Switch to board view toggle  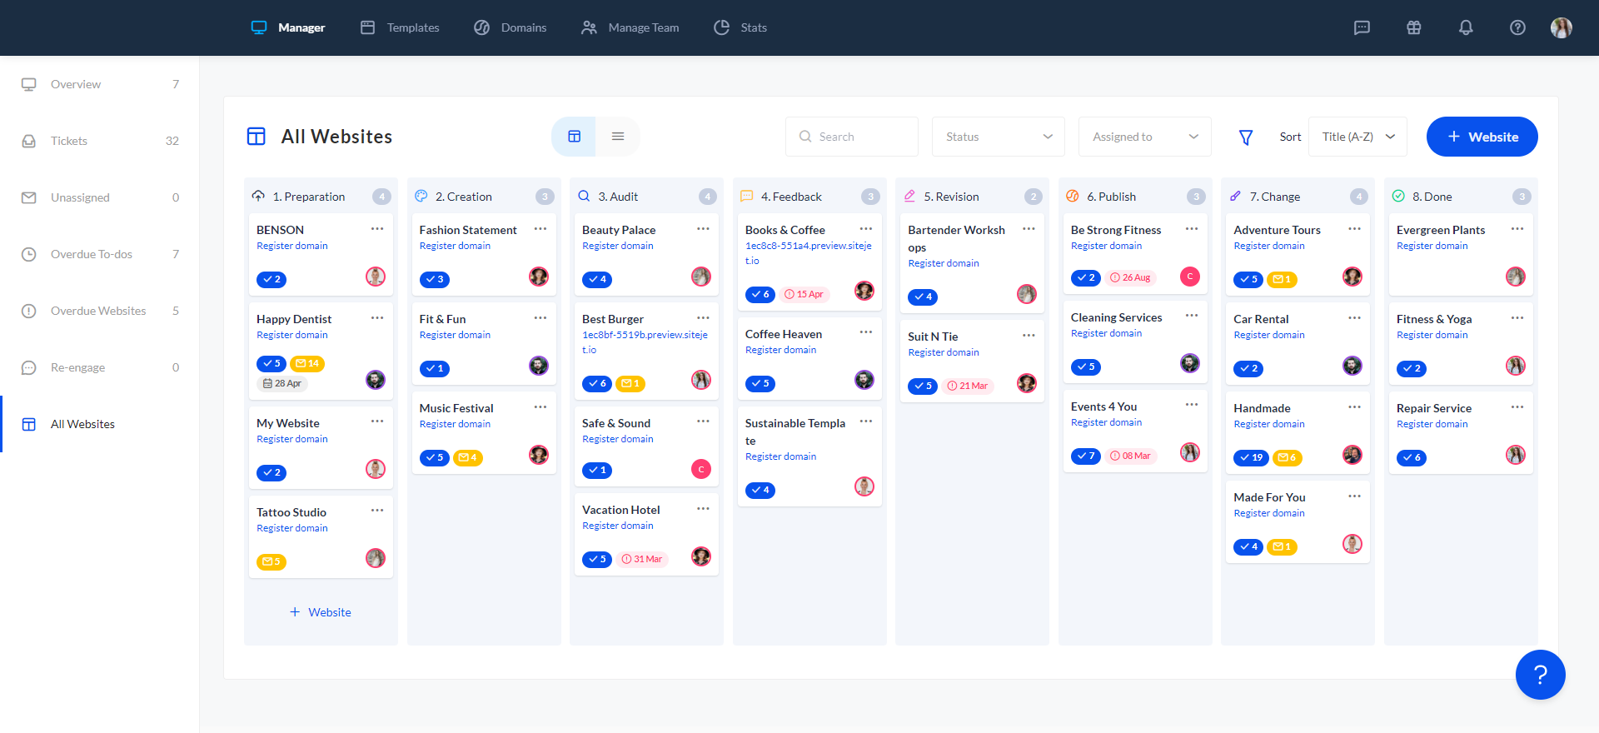click(574, 137)
